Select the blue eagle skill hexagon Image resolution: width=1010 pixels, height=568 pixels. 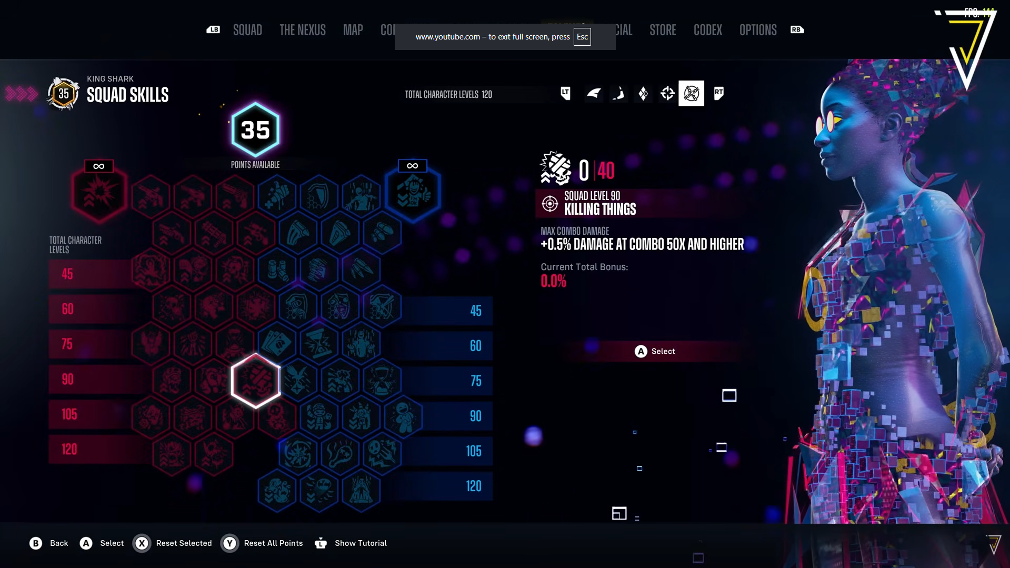coord(298,381)
